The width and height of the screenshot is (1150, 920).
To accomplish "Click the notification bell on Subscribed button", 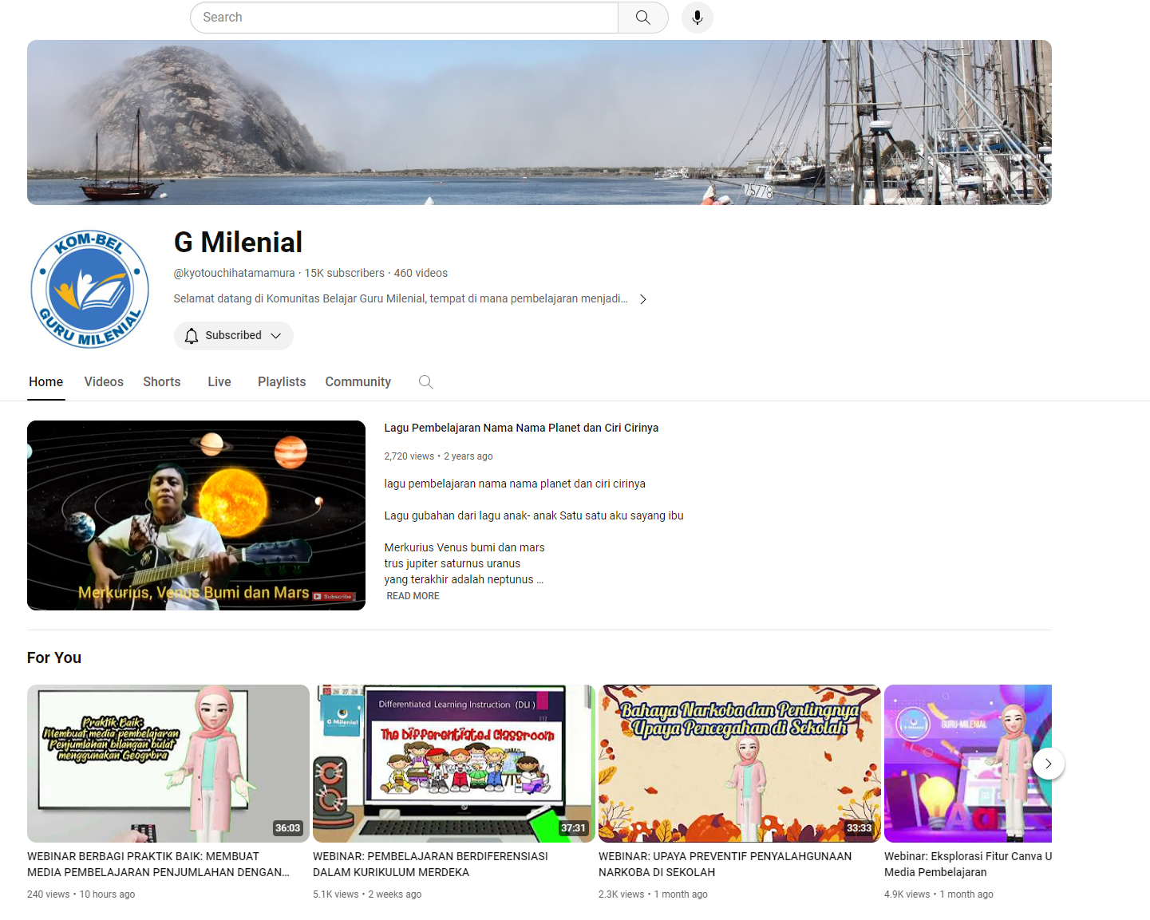I will click(192, 336).
